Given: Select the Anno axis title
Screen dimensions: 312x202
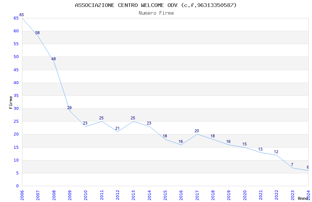Looking at the screenshot, I should pos(303,198).
